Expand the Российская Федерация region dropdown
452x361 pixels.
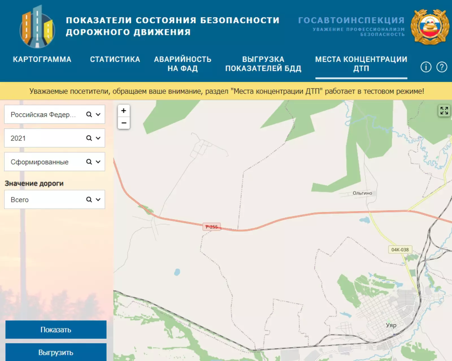coord(98,114)
